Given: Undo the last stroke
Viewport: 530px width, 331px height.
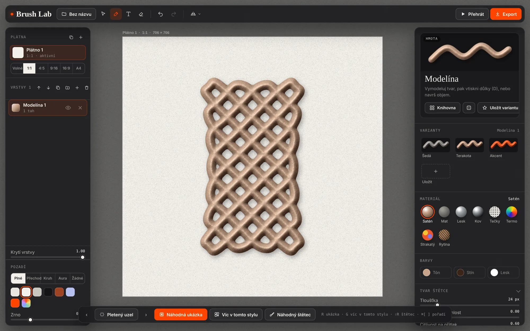Looking at the screenshot, I should 160,14.
